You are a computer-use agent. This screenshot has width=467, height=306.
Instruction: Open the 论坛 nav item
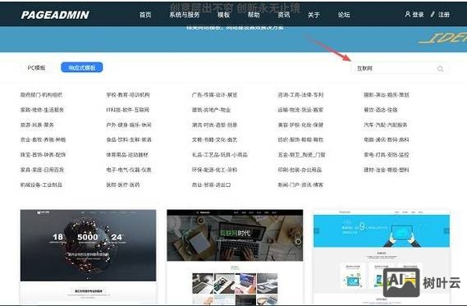click(344, 15)
